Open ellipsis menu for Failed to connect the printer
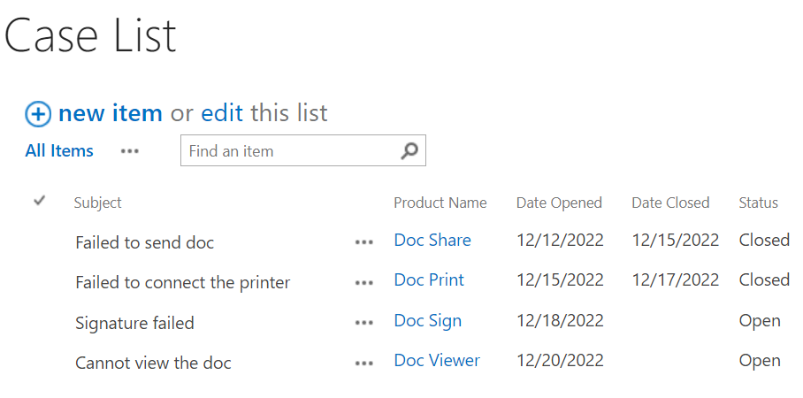The height and width of the screenshot is (398, 803). coord(364,283)
